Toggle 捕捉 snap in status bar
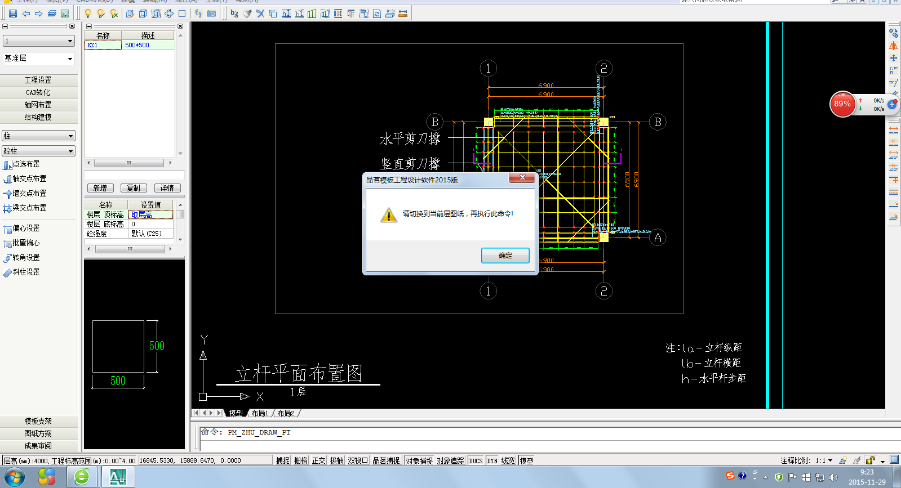 (x=283, y=460)
